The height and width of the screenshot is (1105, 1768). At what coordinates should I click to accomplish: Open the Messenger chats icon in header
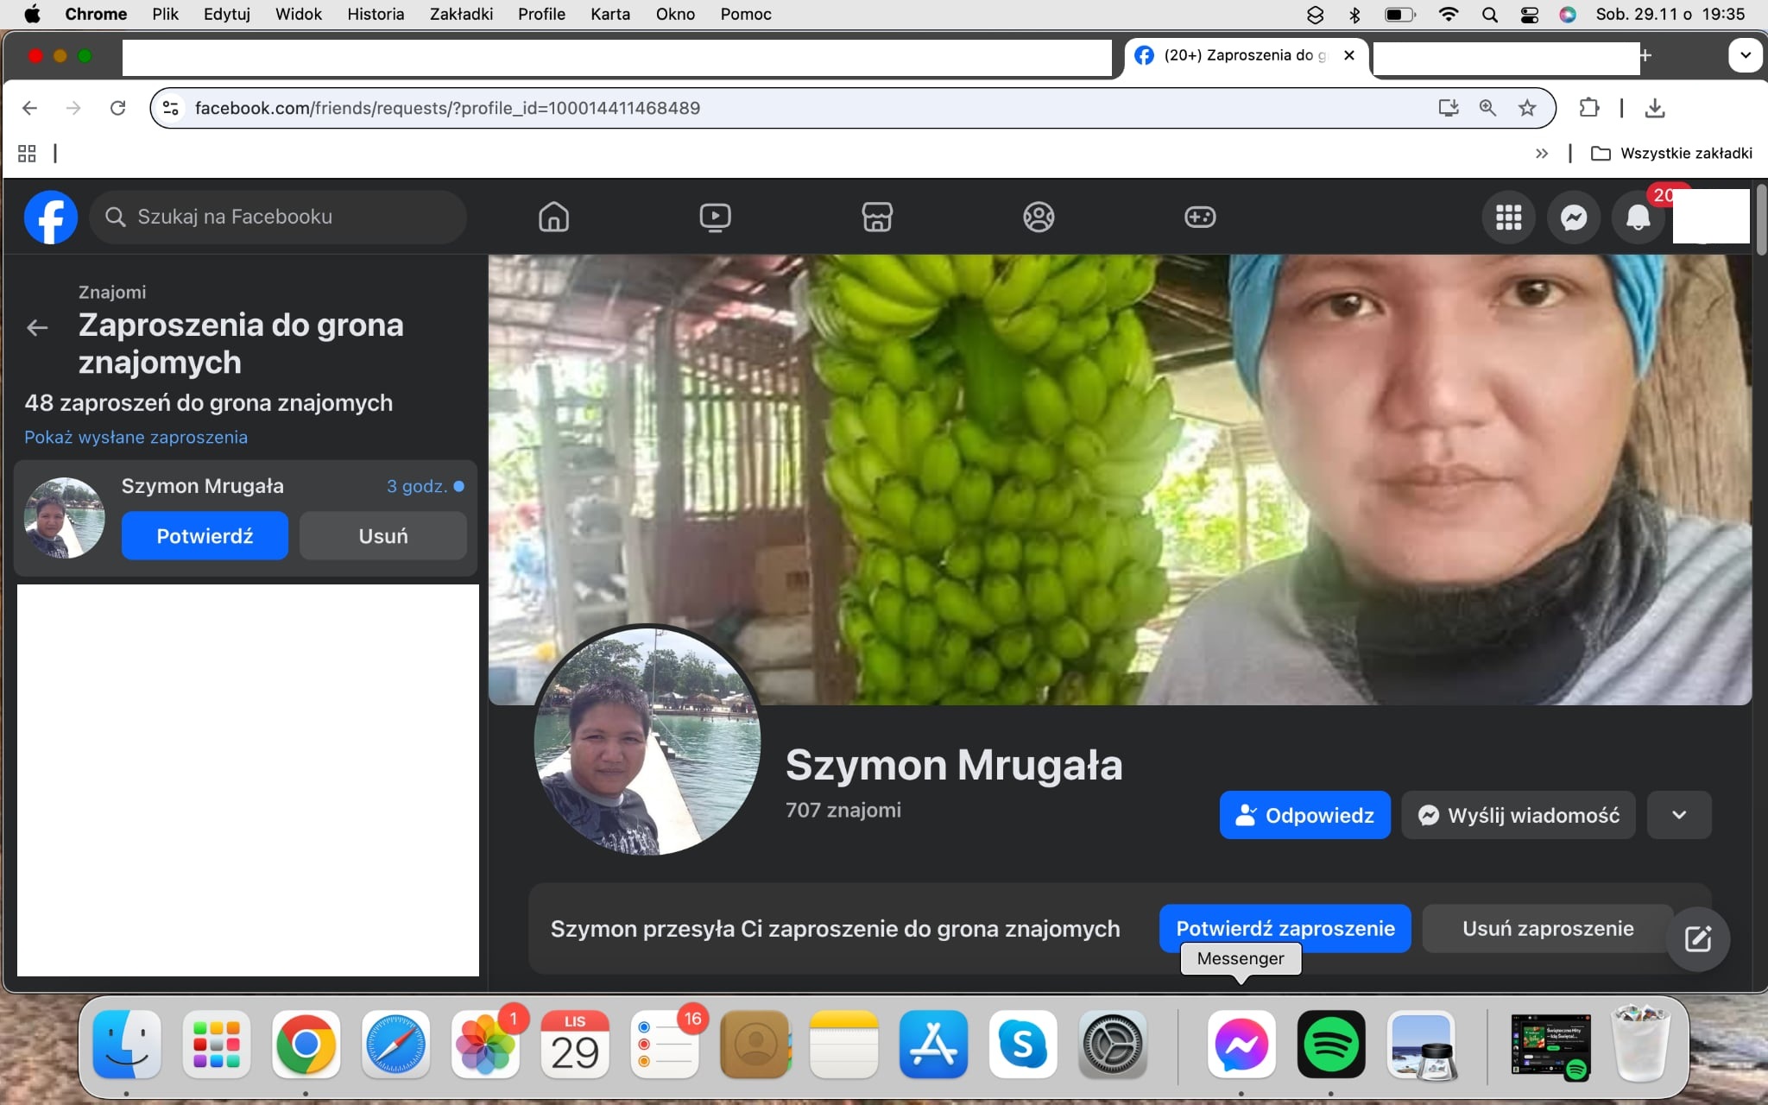[1573, 218]
